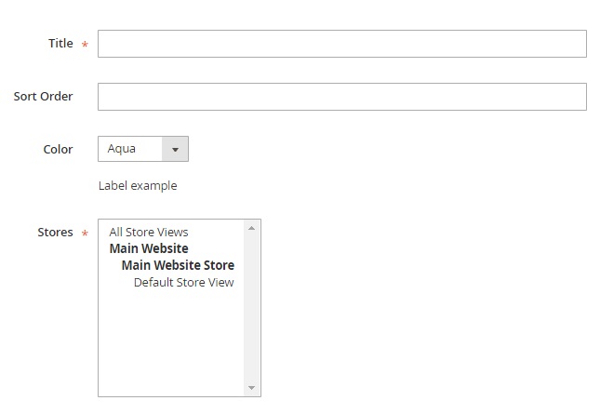Click the Color field label
Image resolution: width=600 pixels, height=414 pixels.
(58, 149)
